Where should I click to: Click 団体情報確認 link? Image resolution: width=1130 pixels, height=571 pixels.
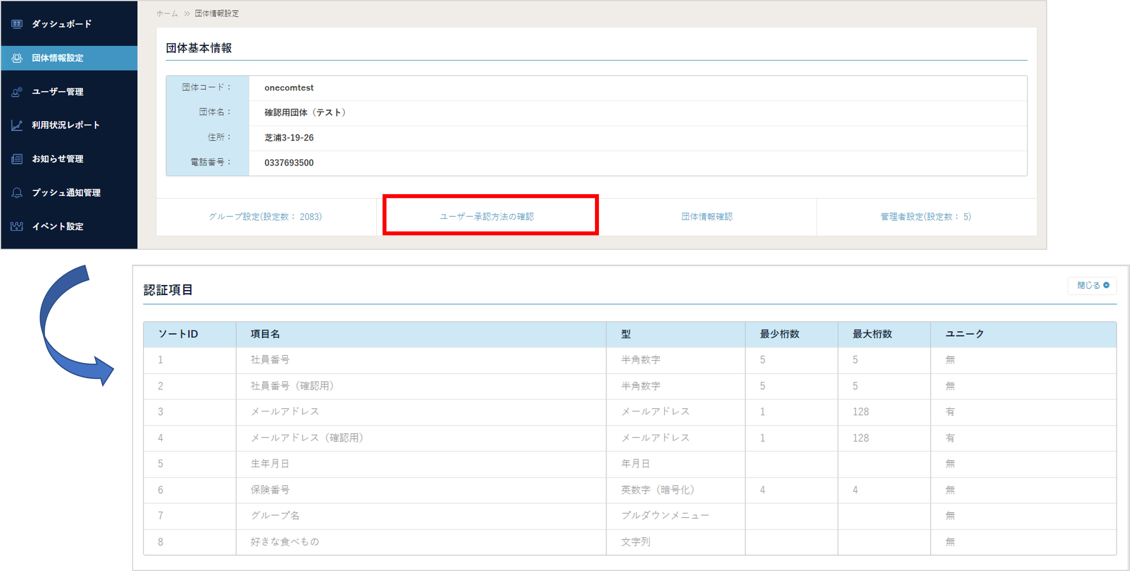[x=707, y=217]
